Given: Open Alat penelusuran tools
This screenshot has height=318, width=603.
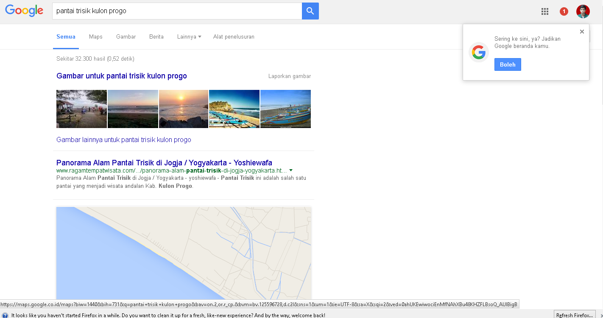Looking at the screenshot, I should (x=234, y=37).
